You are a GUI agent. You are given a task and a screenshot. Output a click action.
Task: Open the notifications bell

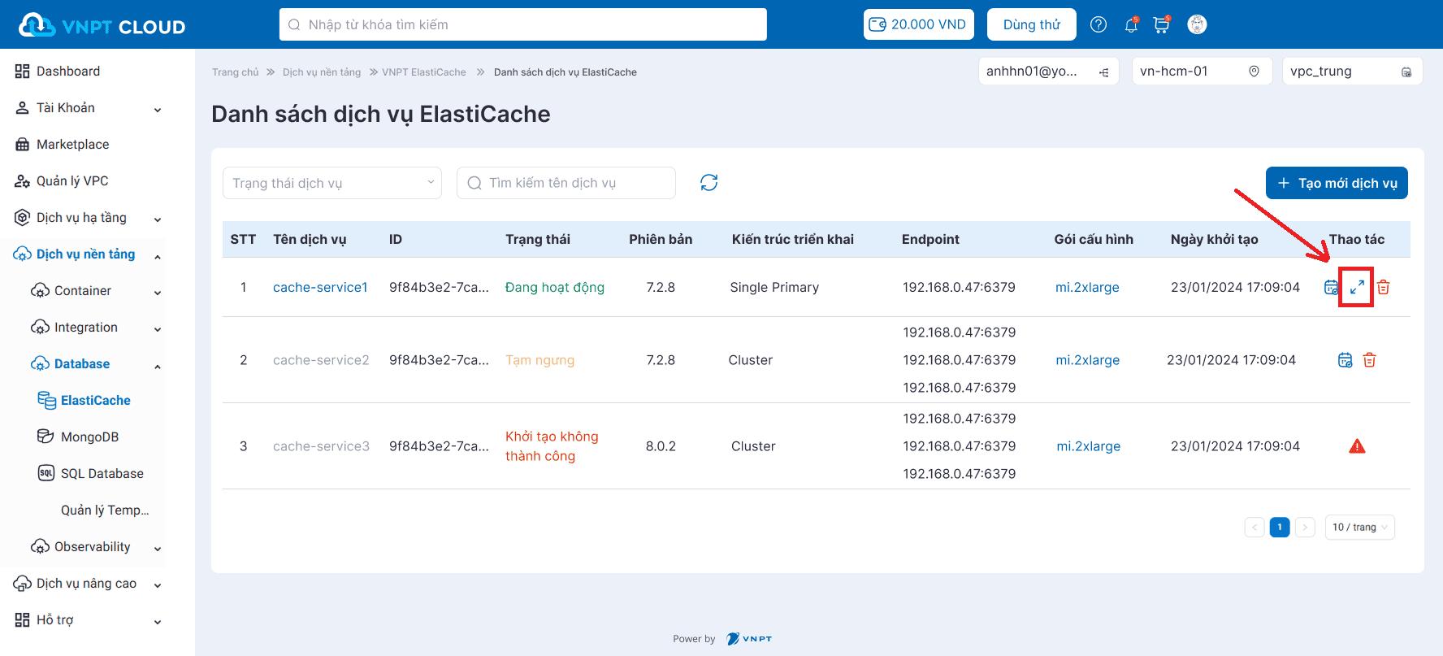[x=1131, y=25]
